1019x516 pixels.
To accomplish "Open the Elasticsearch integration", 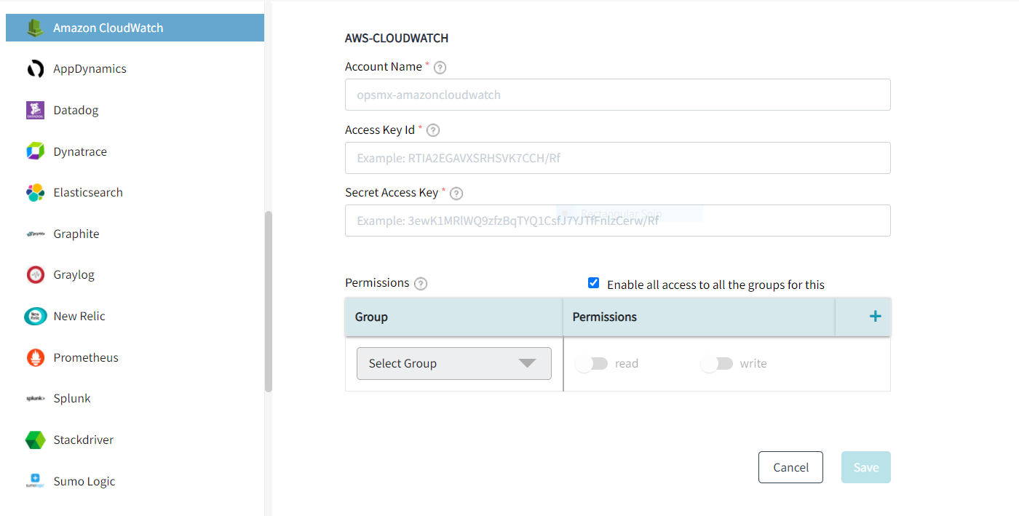I will pos(34,192).
